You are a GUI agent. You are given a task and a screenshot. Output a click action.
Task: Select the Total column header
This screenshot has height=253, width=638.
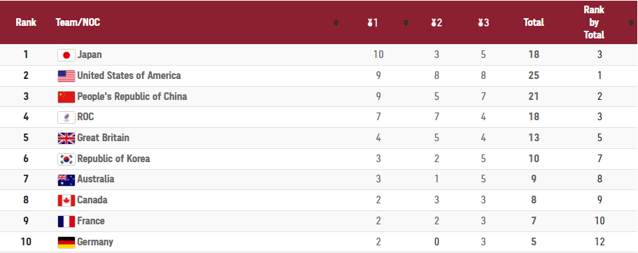pyautogui.click(x=534, y=23)
